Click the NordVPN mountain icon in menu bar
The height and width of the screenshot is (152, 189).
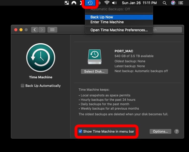point(74,3)
